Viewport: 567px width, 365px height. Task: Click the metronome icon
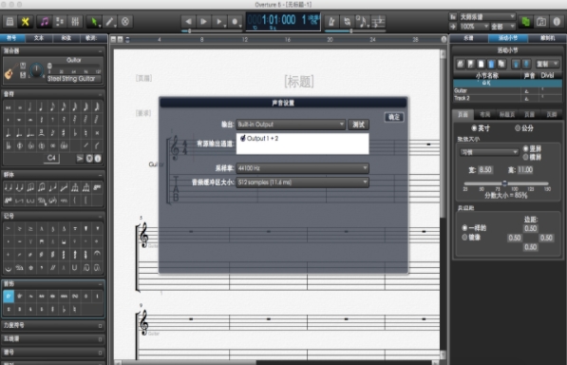click(x=331, y=22)
